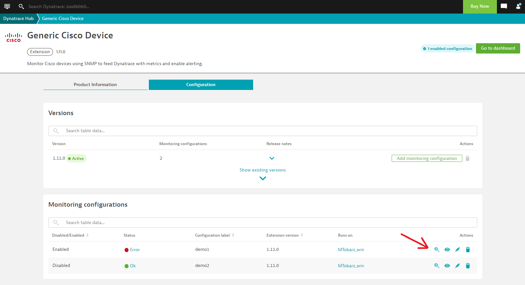
Task: Click the trash icon for version 1.11.0
Action: click(x=468, y=158)
